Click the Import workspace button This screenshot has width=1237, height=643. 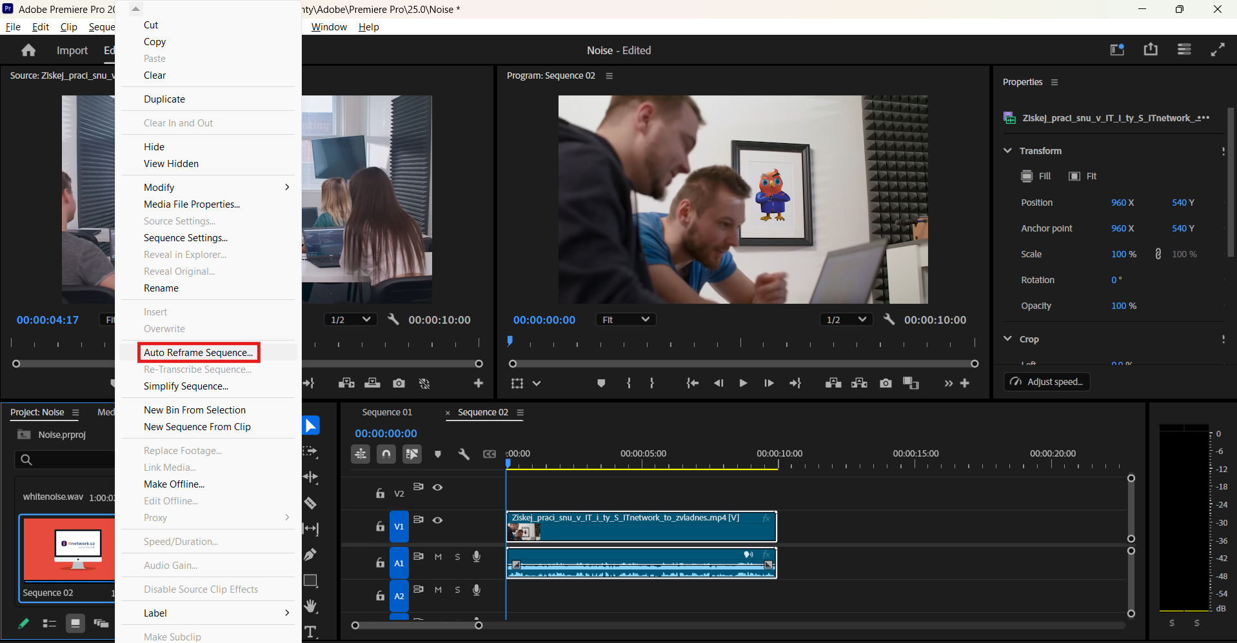(72, 50)
